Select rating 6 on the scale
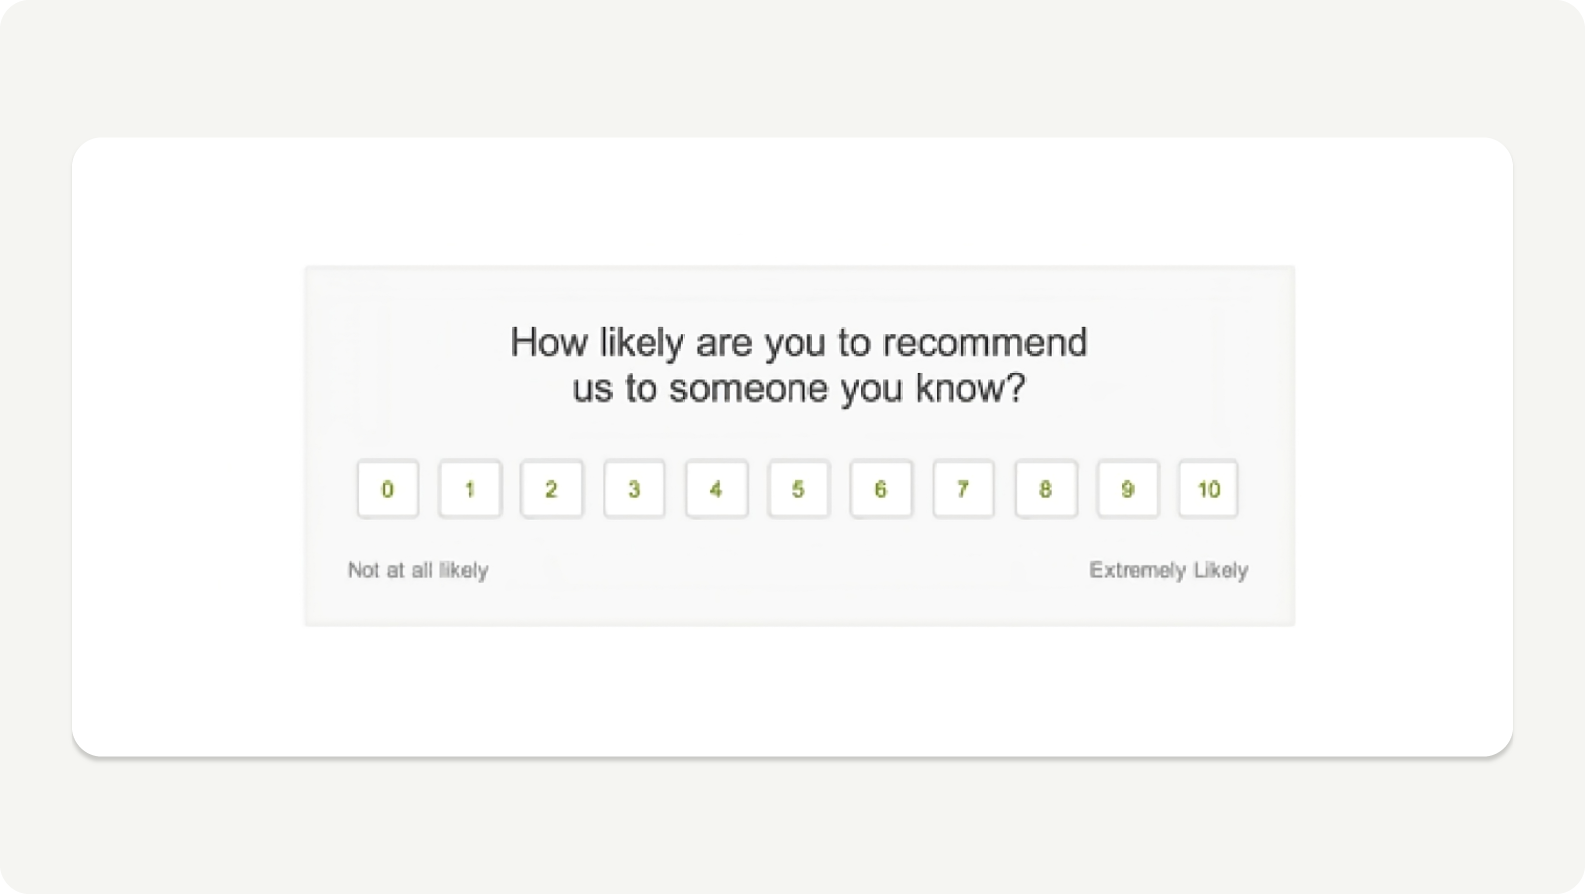The width and height of the screenshot is (1585, 894). (881, 489)
